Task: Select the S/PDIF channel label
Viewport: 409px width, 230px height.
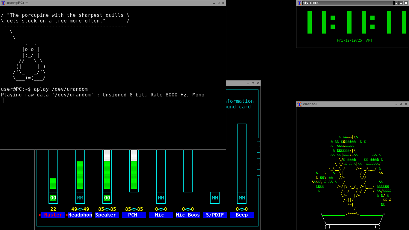Action: tap(215, 215)
